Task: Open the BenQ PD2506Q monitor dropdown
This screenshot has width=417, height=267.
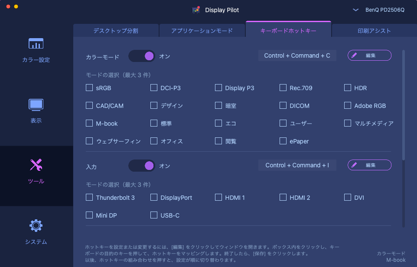Action: 384,10
